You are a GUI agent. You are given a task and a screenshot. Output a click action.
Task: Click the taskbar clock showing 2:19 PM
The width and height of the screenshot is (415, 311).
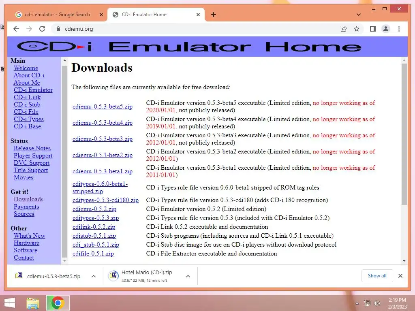[397, 303]
